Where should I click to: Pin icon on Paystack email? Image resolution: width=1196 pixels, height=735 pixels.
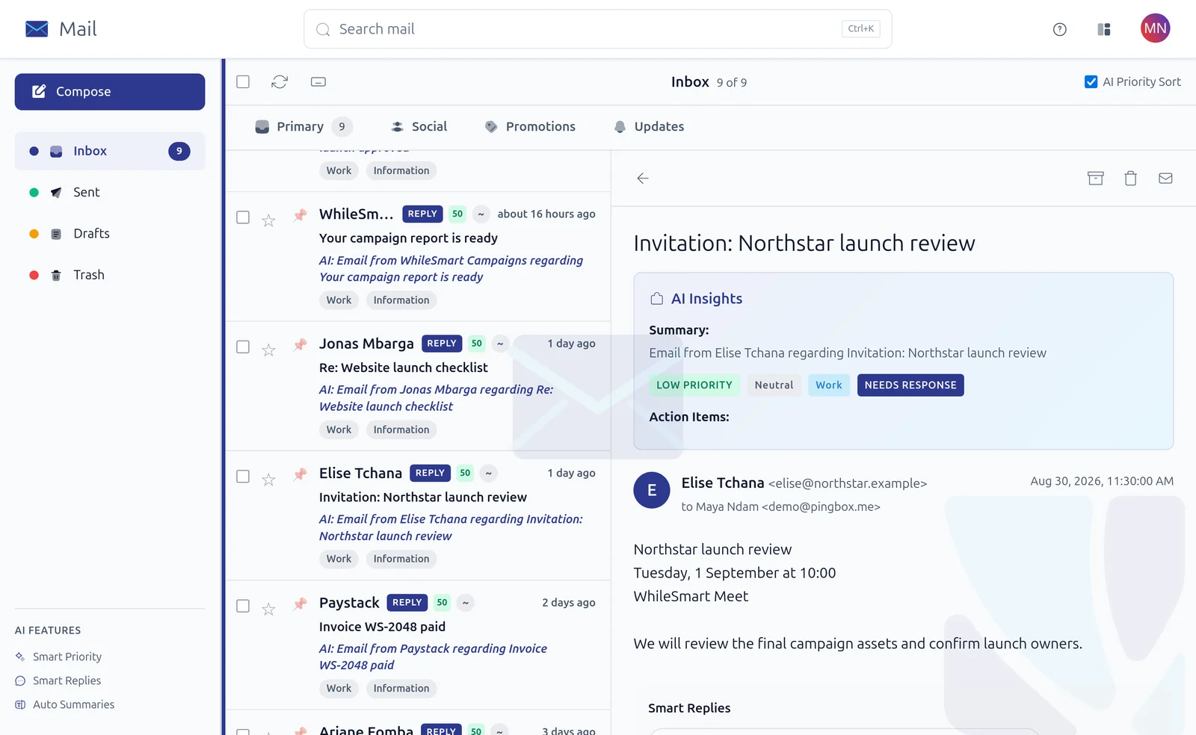[x=300, y=604]
